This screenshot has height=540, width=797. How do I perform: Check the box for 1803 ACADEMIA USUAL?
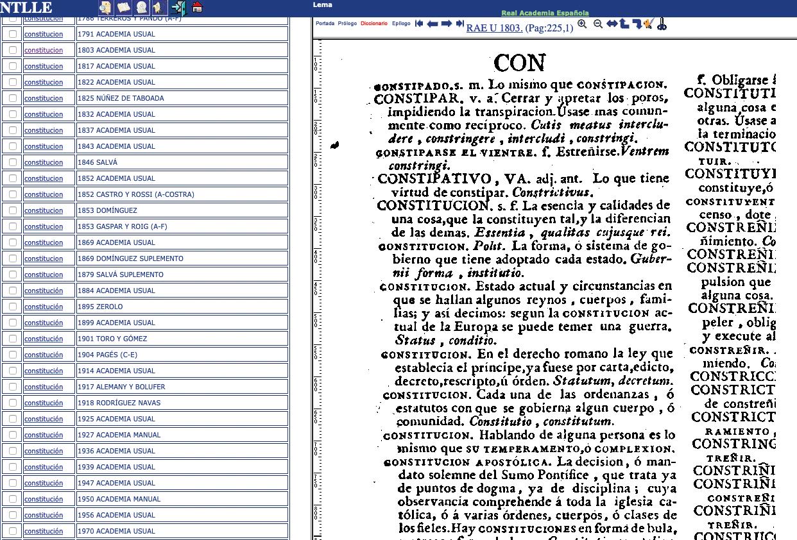pos(12,50)
